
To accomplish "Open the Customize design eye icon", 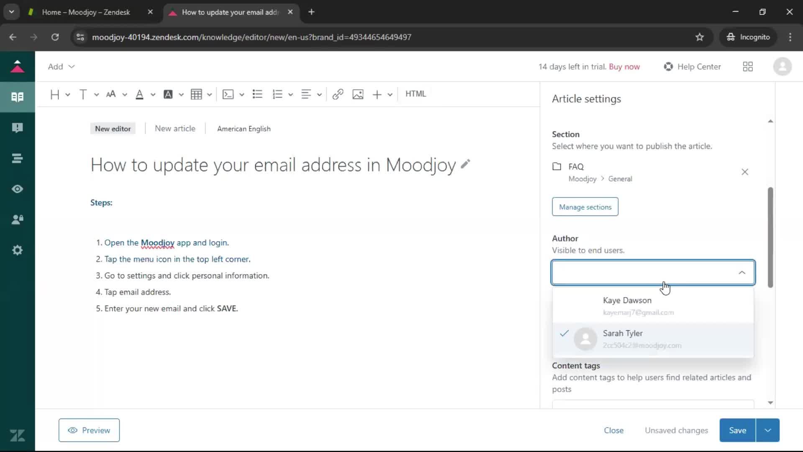I will click(x=17, y=189).
